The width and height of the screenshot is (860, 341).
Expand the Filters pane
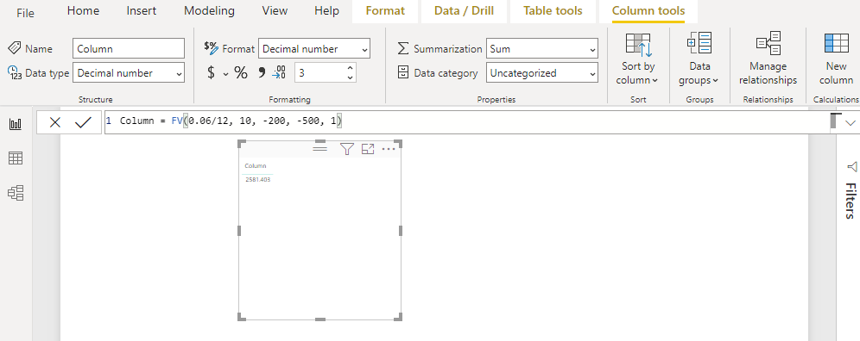click(851, 166)
